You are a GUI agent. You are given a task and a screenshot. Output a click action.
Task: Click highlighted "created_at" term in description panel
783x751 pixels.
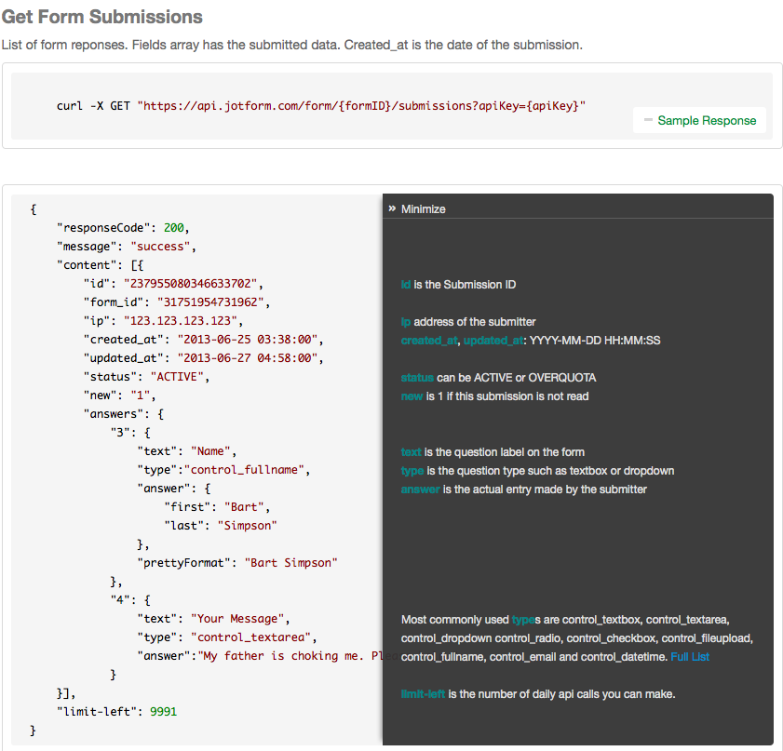pyautogui.click(x=429, y=341)
